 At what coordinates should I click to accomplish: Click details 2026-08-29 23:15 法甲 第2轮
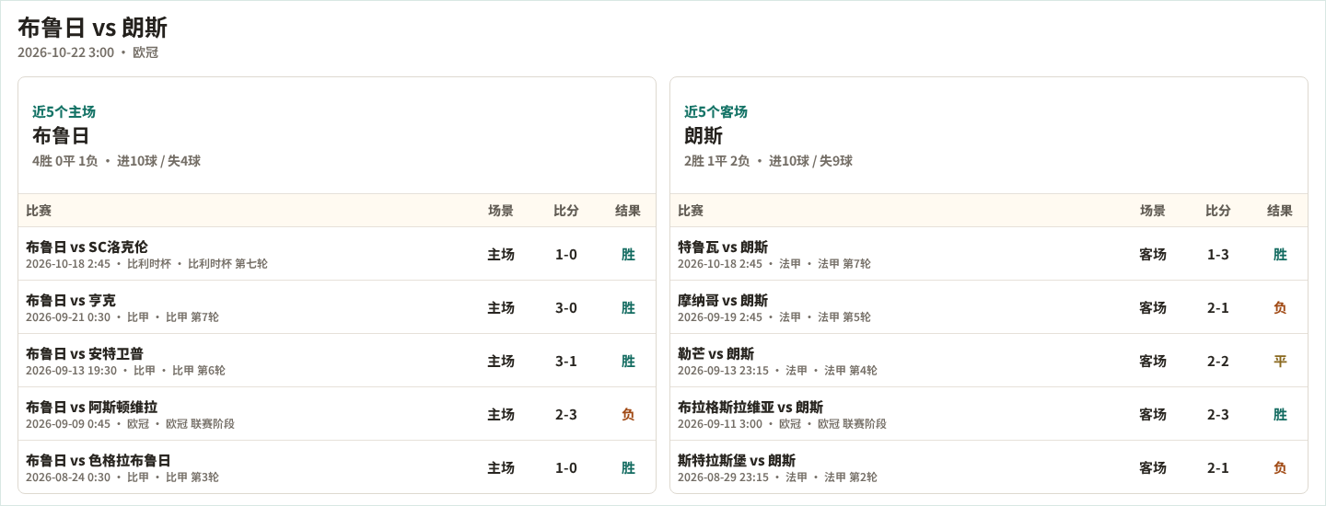[777, 477]
